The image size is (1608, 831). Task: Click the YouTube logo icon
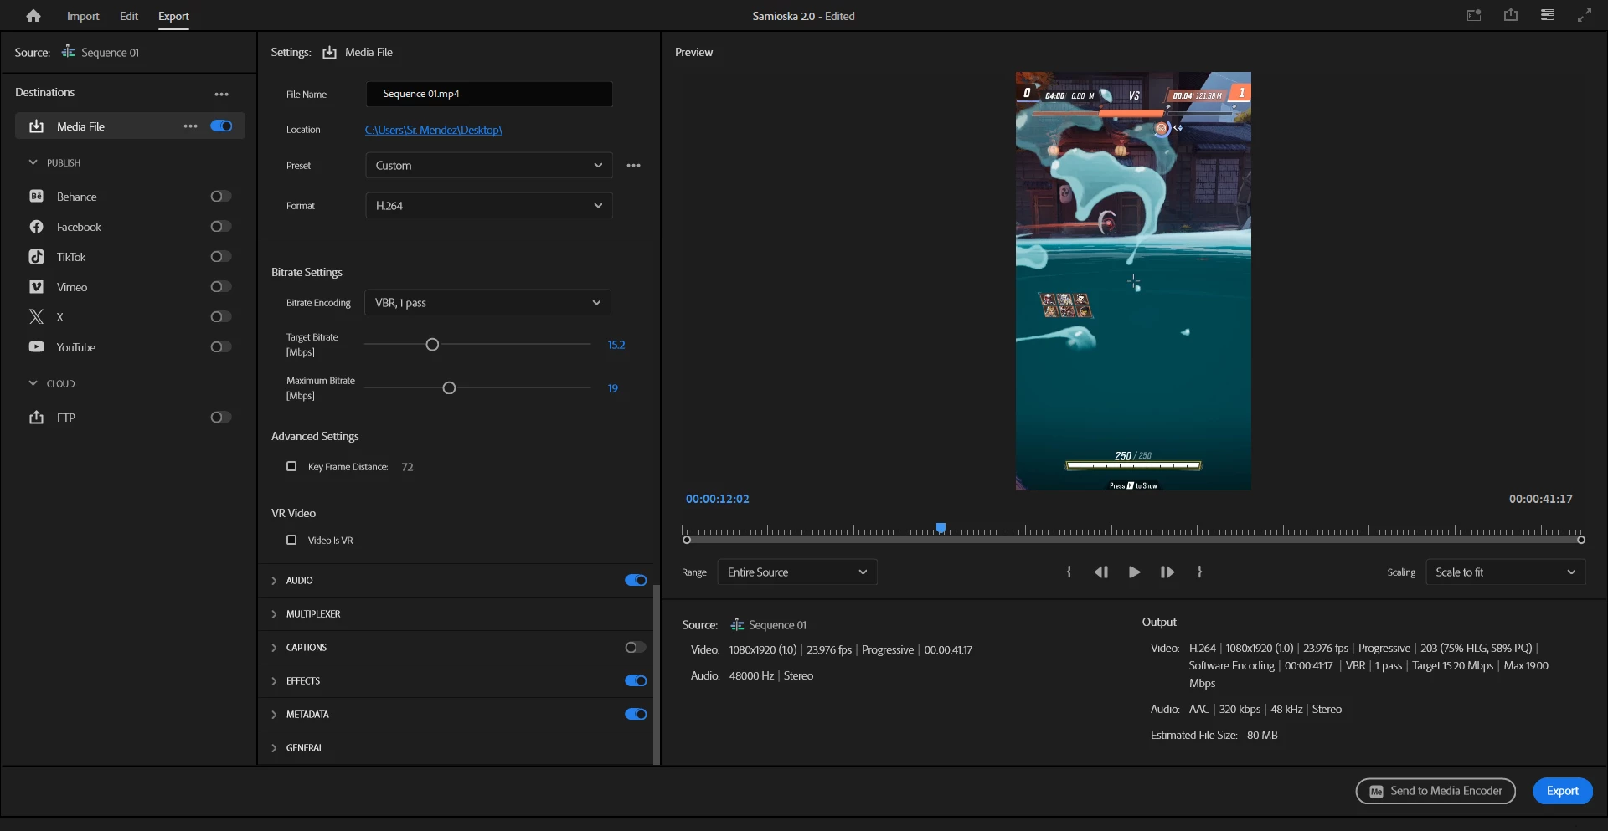(x=36, y=347)
